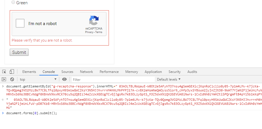Click the console Filter input field
262x129 pixels.
click(113, 79)
